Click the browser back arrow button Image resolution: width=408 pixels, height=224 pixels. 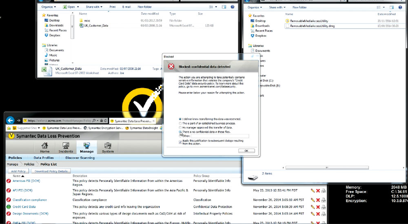[x=11, y=120]
